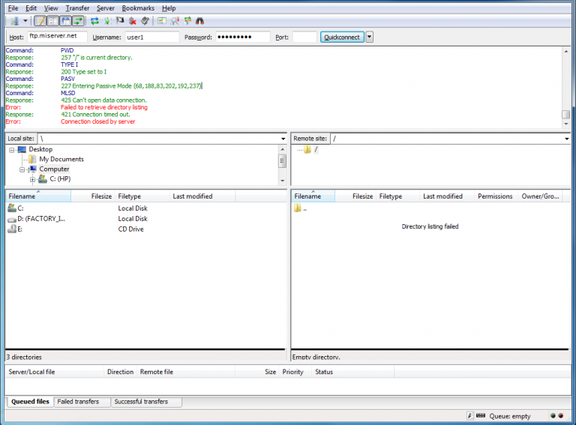Expand the C: (HP) tree node
The image size is (576, 425).
32,179
